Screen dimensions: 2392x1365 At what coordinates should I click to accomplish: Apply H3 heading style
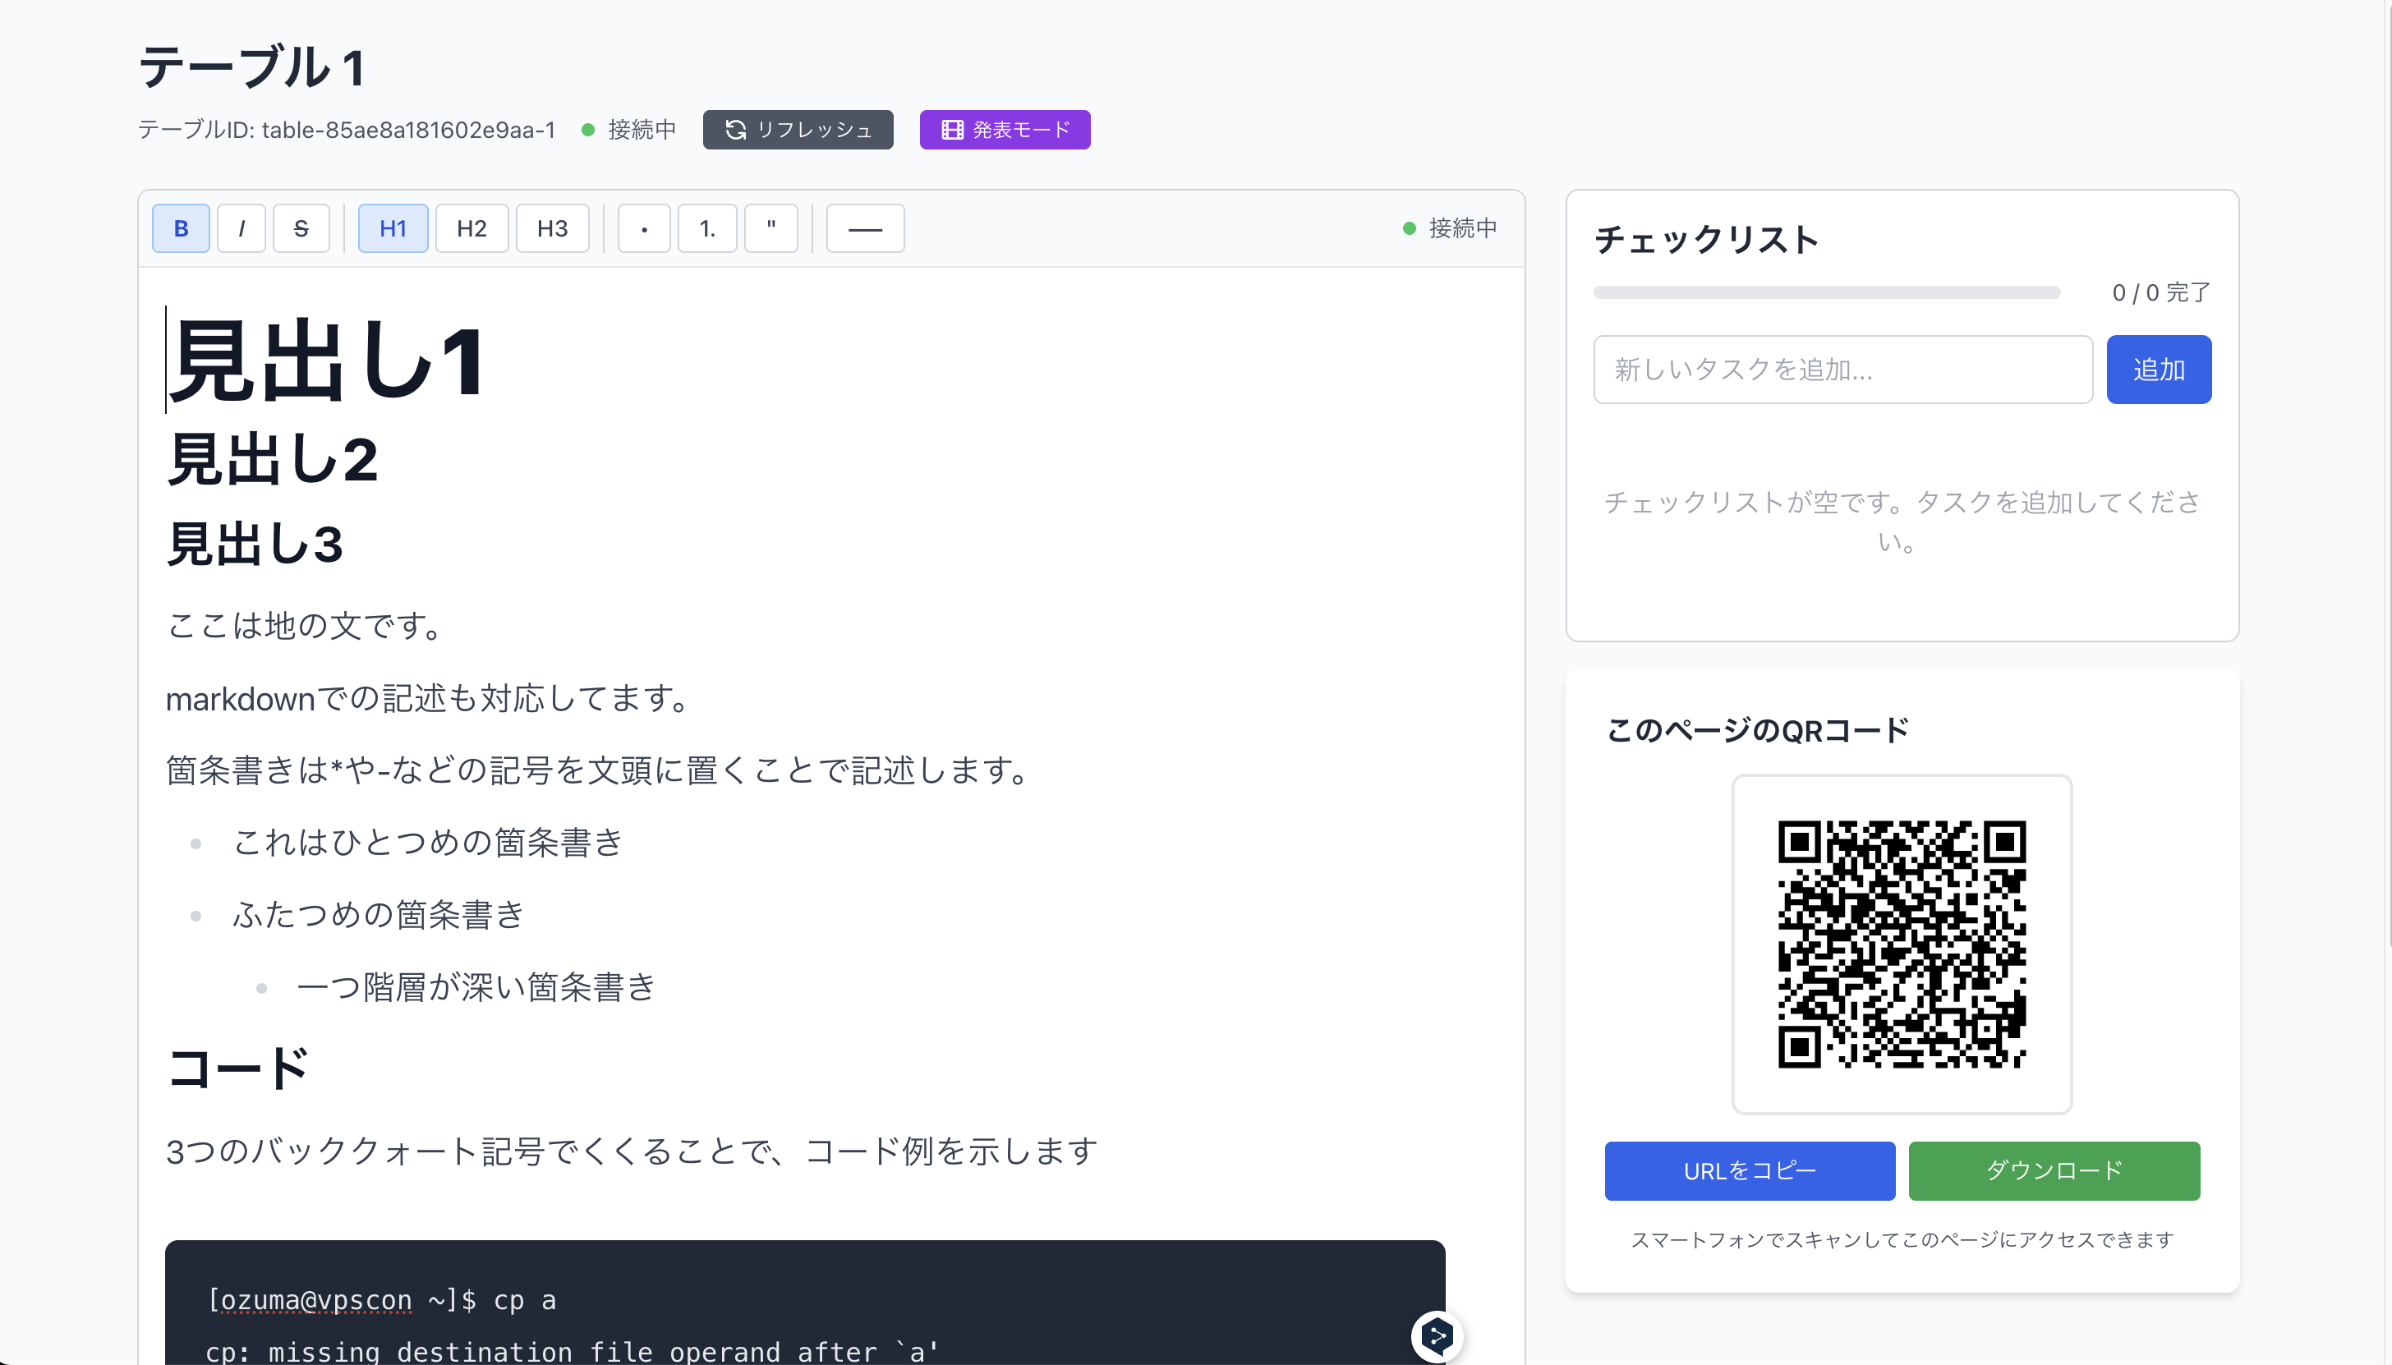552,229
